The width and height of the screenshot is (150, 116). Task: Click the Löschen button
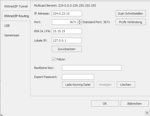pyautogui.click(x=126, y=85)
